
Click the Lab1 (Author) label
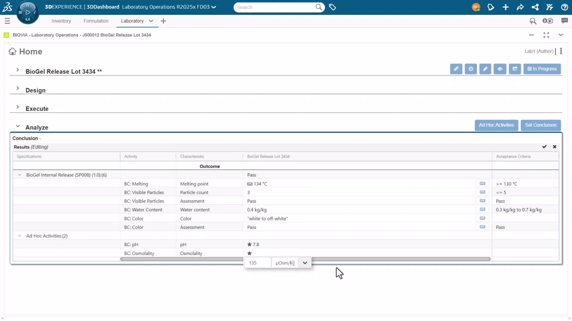coord(539,51)
